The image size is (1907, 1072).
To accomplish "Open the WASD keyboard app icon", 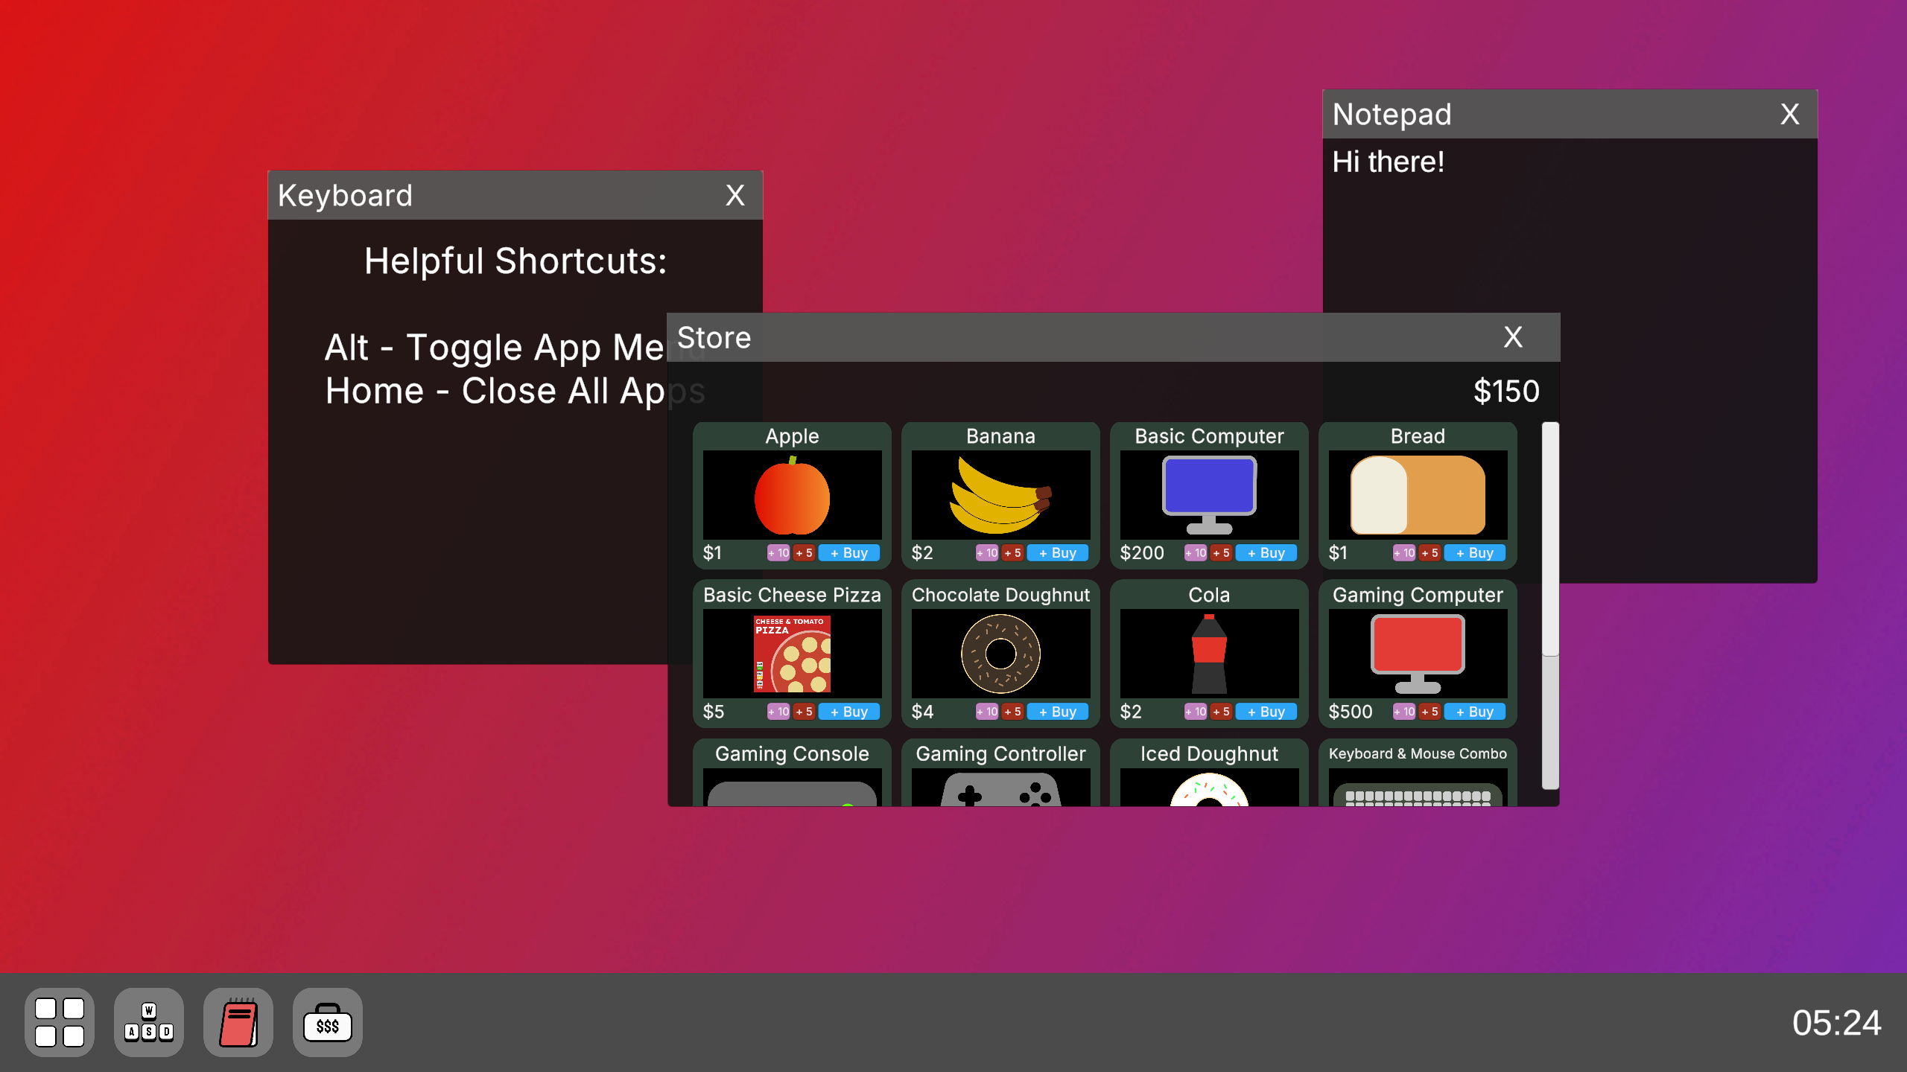I will [149, 1022].
